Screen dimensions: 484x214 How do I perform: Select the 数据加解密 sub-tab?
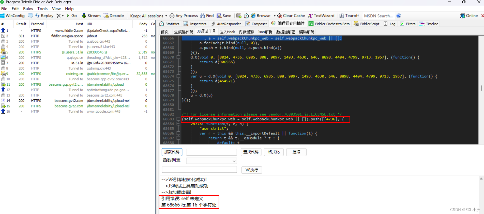point(286,32)
